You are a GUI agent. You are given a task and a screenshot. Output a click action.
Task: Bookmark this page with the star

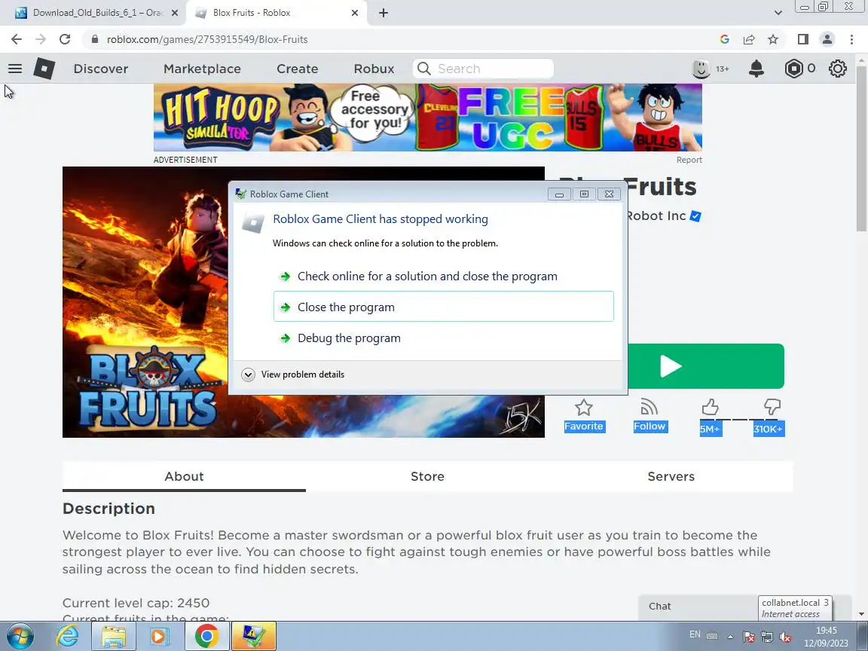(x=773, y=39)
